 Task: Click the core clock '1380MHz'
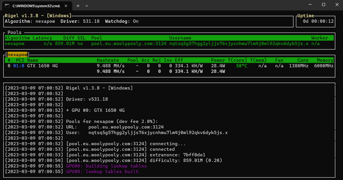(x=299, y=66)
